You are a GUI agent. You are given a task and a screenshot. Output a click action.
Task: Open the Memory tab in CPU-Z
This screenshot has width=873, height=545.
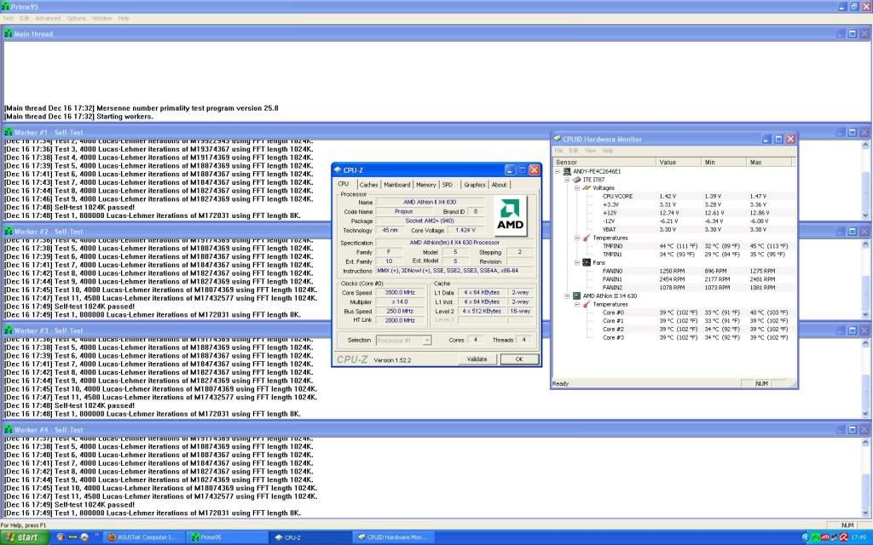426,185
